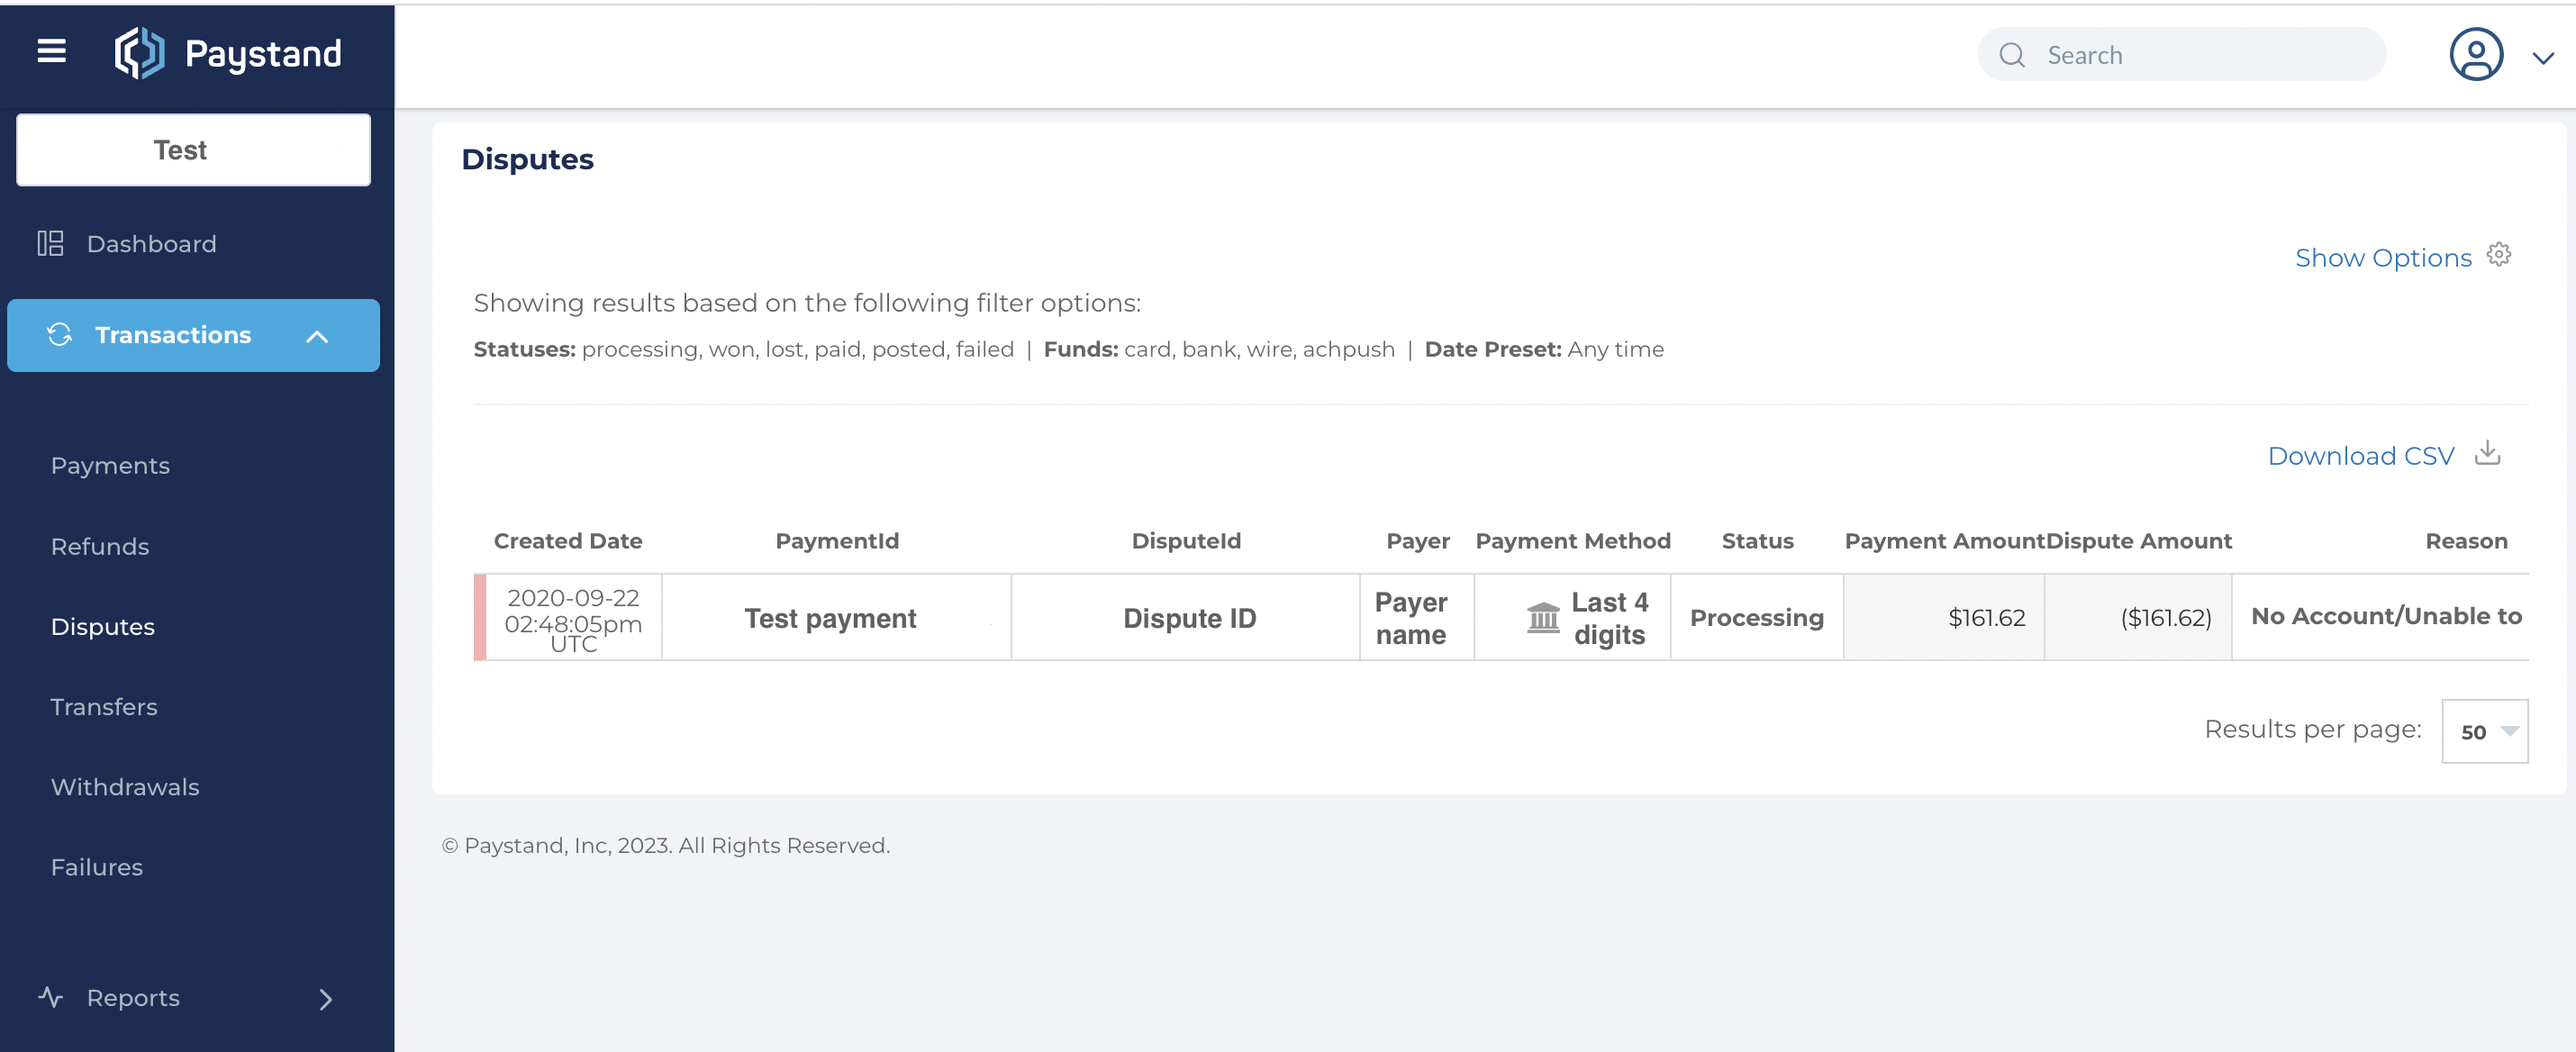Open Withdrawals in the sidebar

(125, 787)
